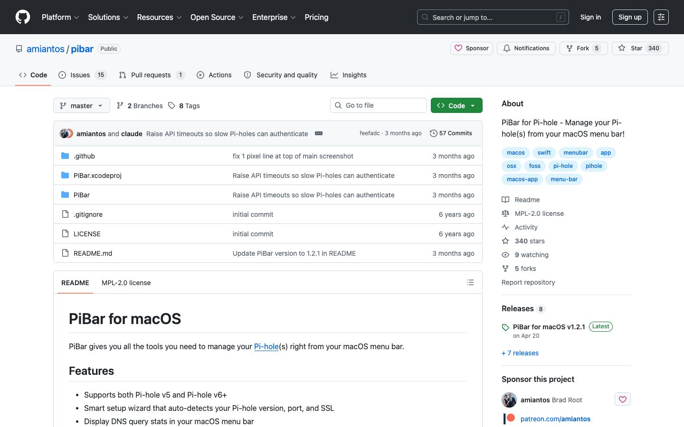Click the bell Notifications button

526,48
